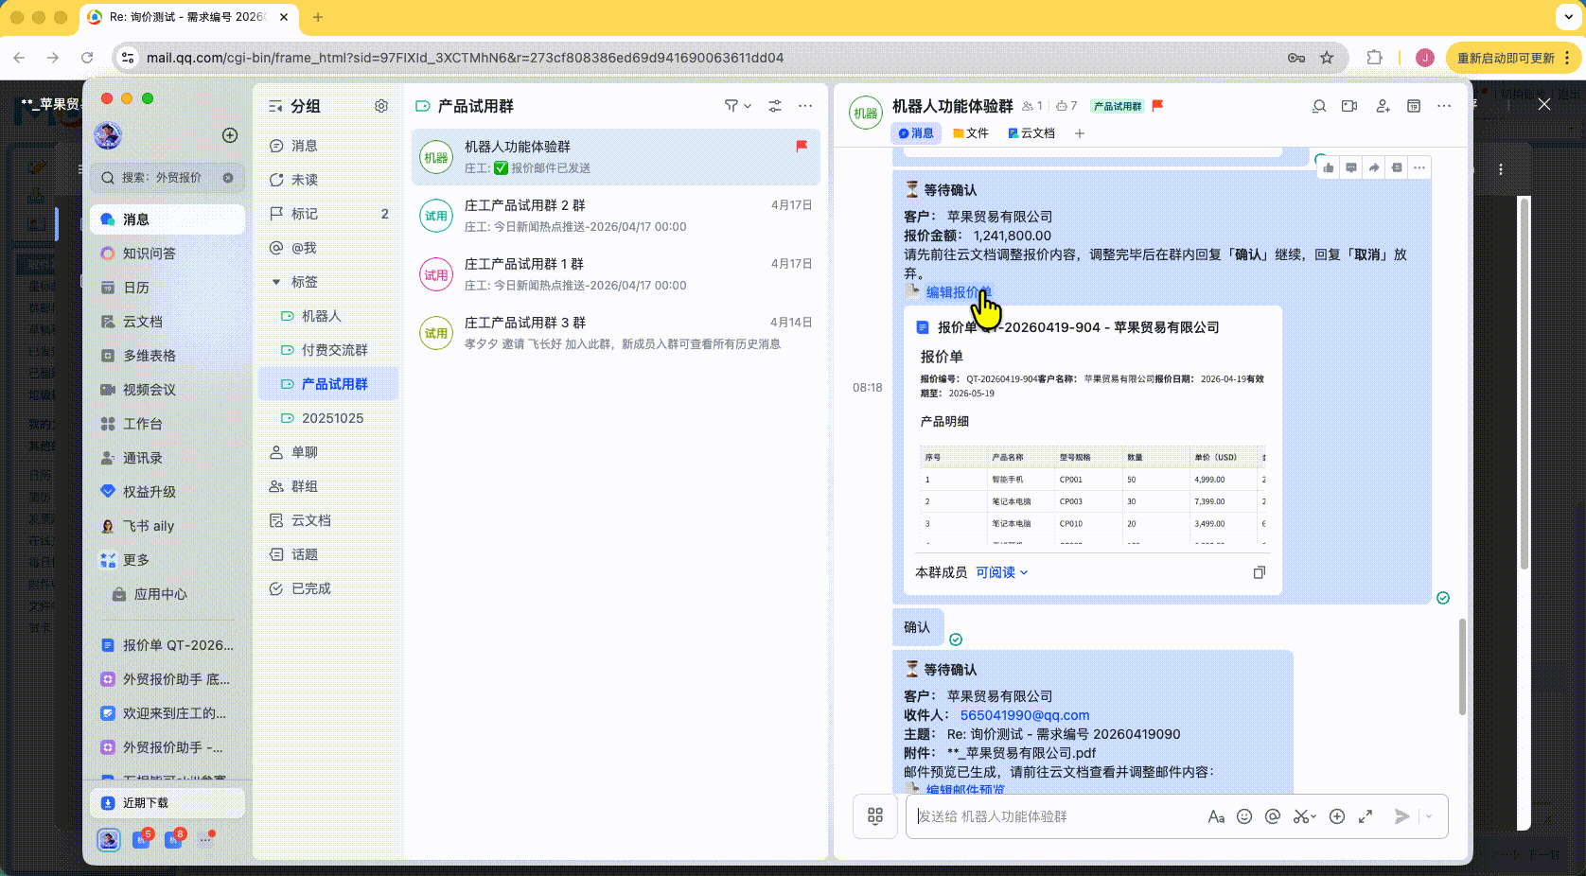This screenshot has width=1586, height=876.
Task: Open 分组 settings gear icon
Action: pyautogui.click(x=381, y=106)
